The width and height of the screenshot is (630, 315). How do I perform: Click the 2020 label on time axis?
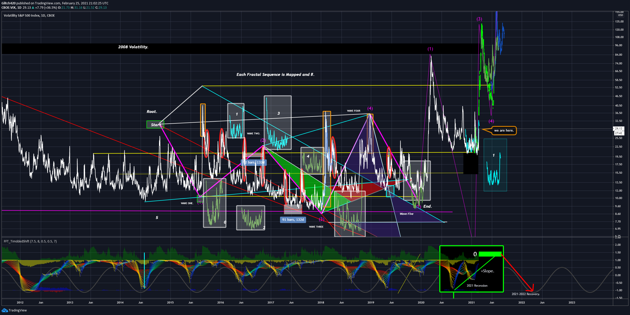tap(421, 302)
